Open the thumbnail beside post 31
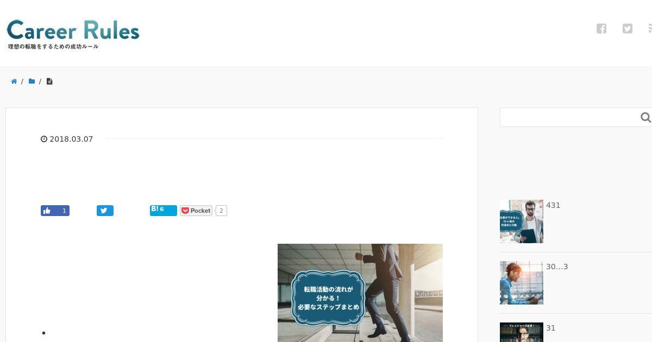This screenshot has width=652, height=342. pyautogui.click(x=522, y=332)
